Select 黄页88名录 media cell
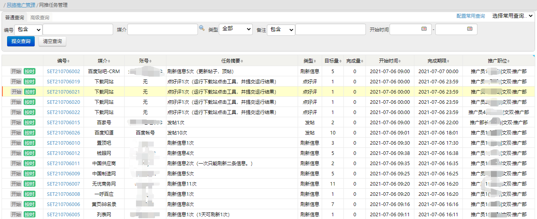Image resolution: width=537 pixels, height=219 pixels. 104,204
